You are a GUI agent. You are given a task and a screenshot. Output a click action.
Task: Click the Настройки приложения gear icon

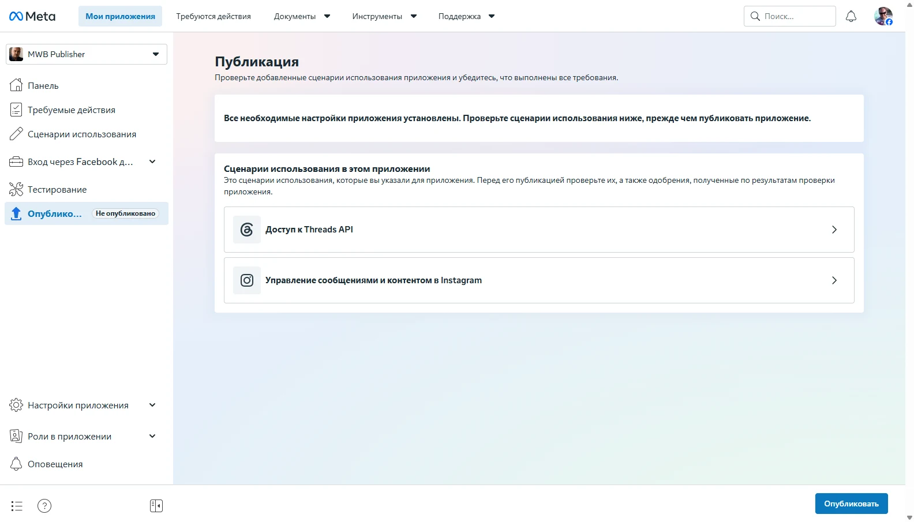click(16, 405)
